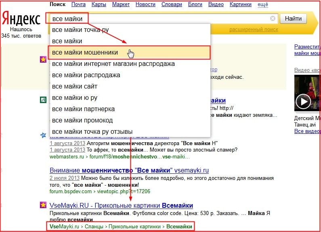Choose suggestion все майки партнерка

(130, 109)
